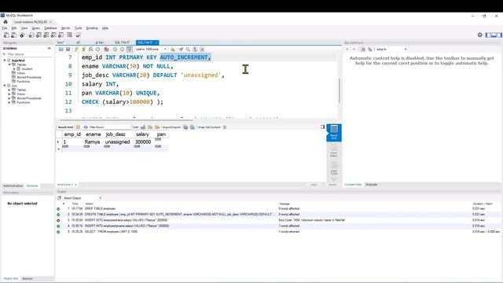Open preferences gear icon at top right
The height and width of the screenshot is (283, 503).
click(480, 35)
